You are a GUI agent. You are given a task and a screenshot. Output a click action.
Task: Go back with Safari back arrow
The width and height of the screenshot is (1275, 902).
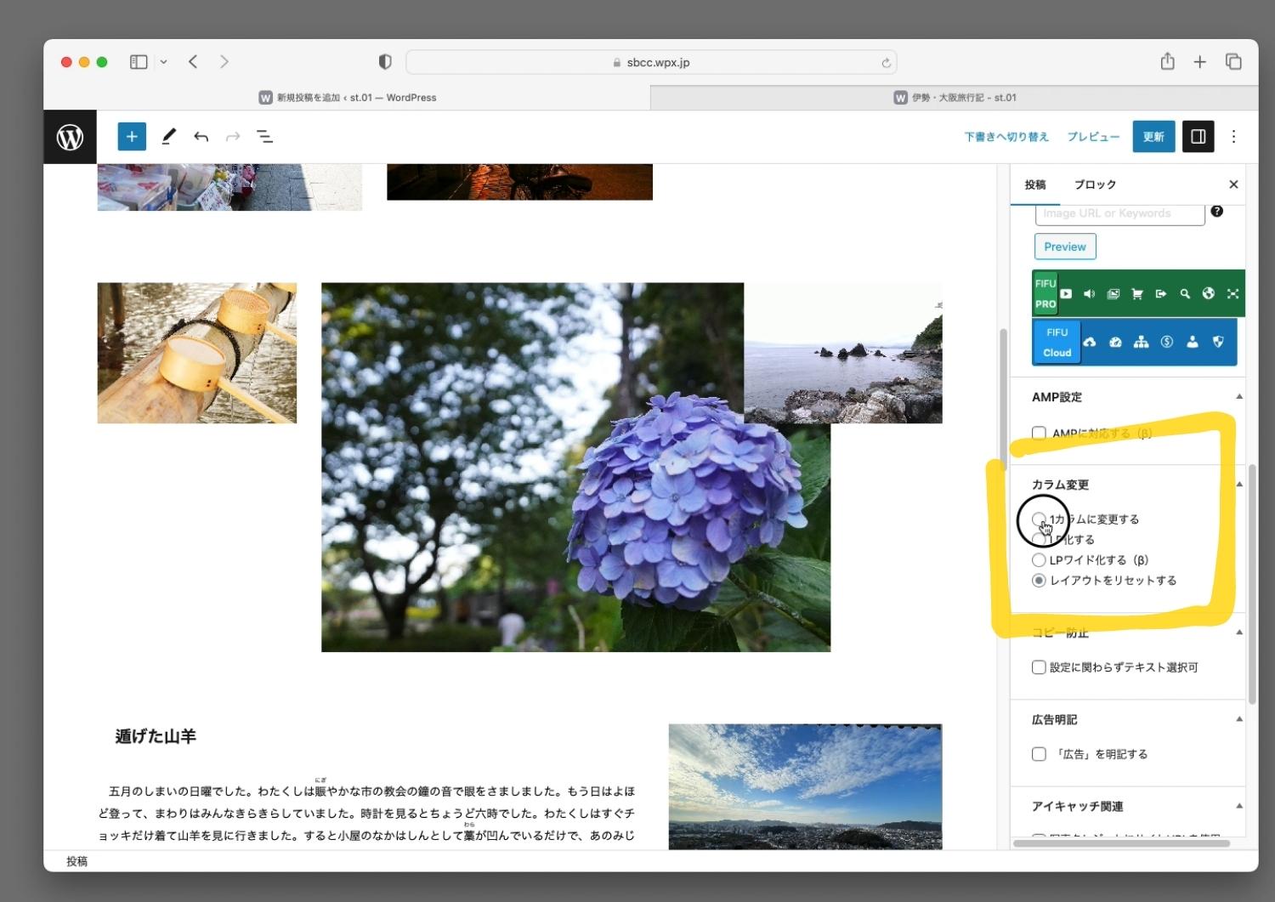[193, 62]
